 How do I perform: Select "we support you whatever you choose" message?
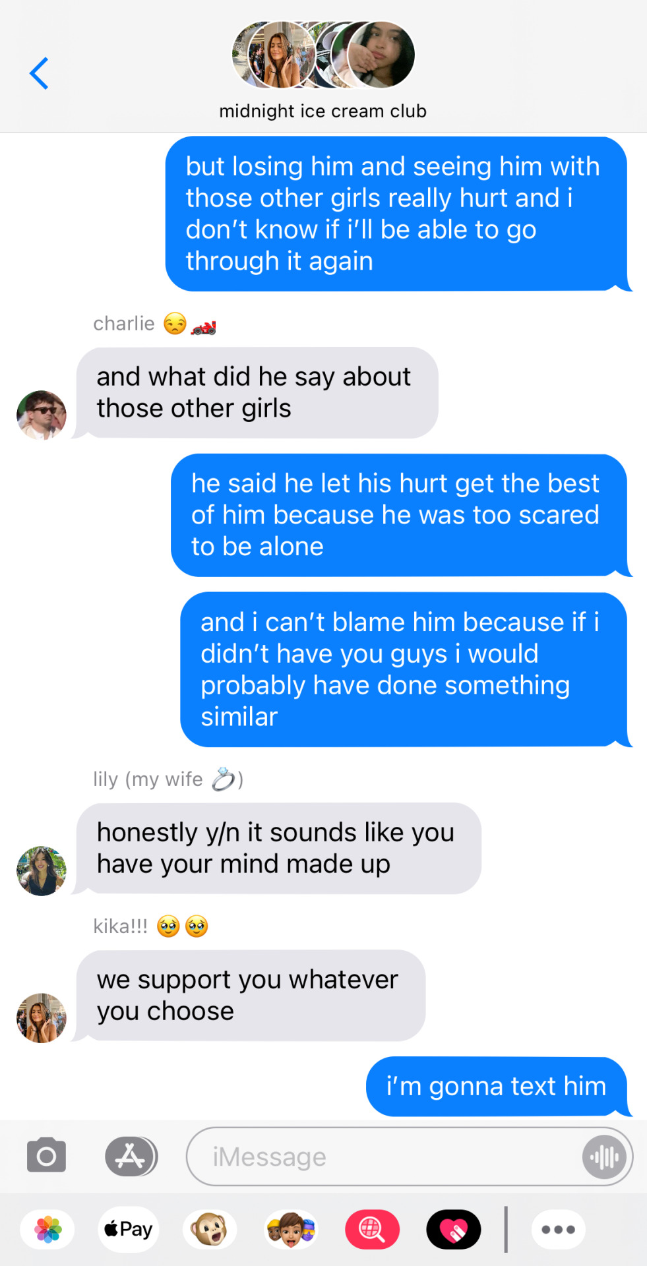pos(251,995)
